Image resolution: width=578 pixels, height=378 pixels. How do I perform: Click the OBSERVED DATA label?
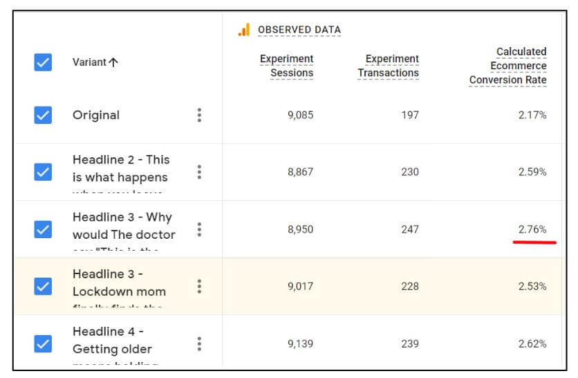pyautogui.click(x=299, y=30)
